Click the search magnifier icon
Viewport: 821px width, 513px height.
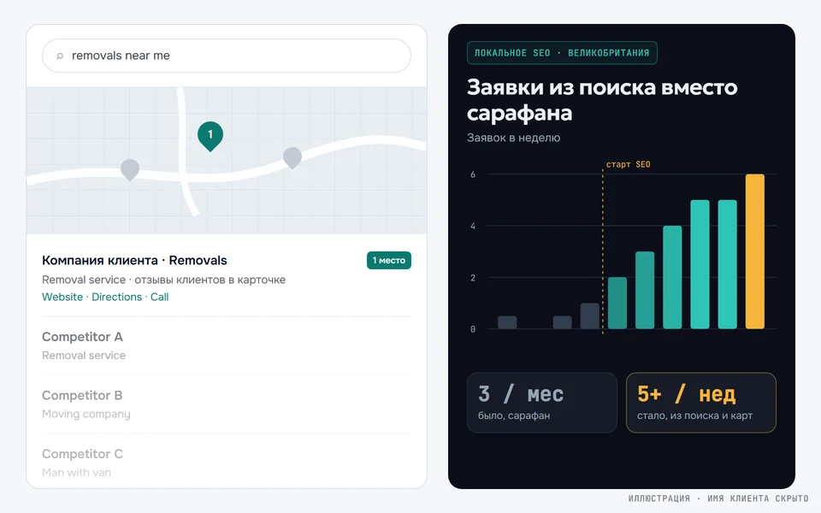pyautogui.click(x=60, y=56)
